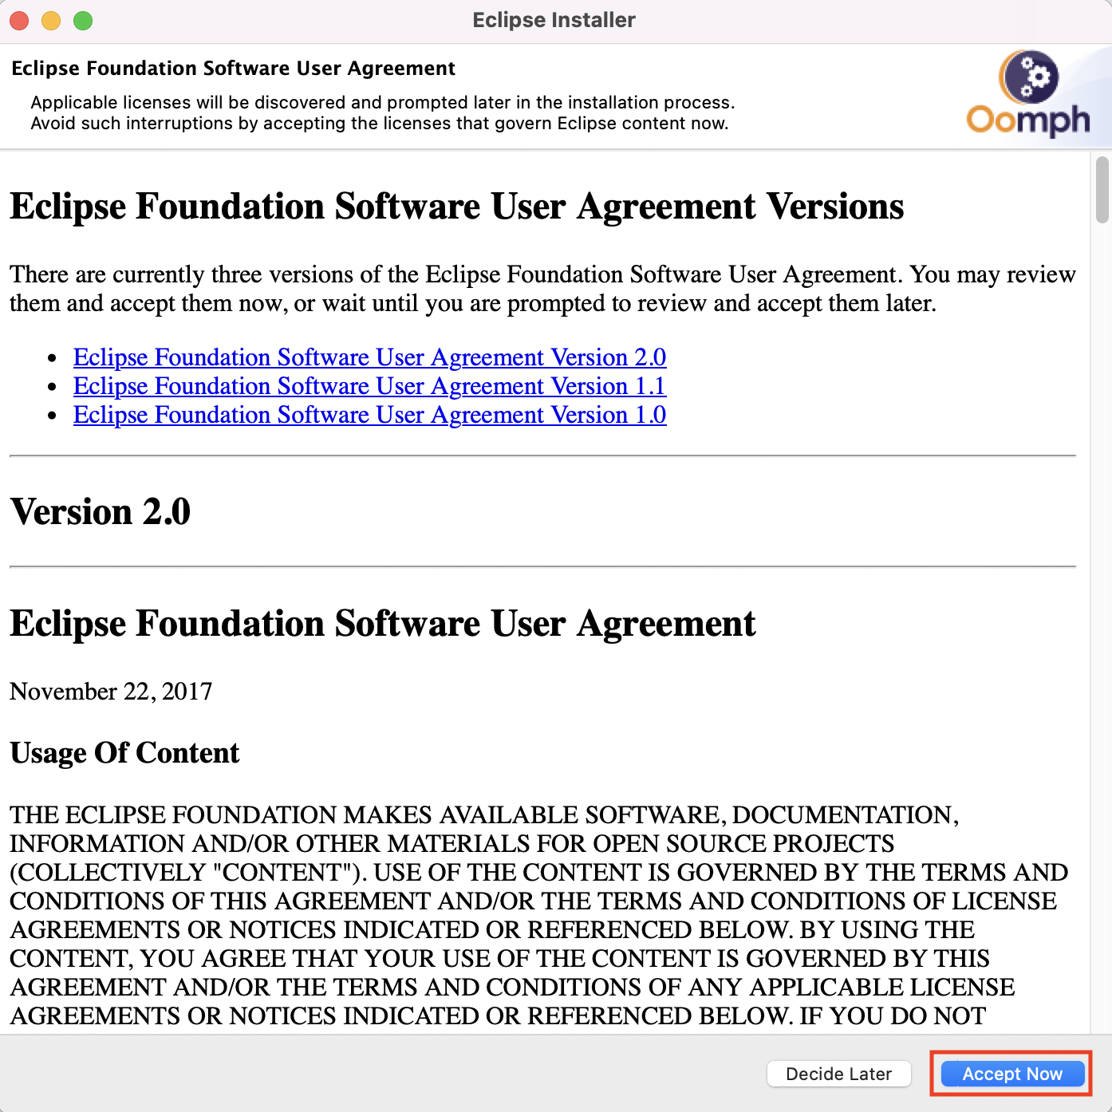Minimize the Eclipse Installer window
The width and height of the screenshot is (1112, 1112).
tap(51, 21)
